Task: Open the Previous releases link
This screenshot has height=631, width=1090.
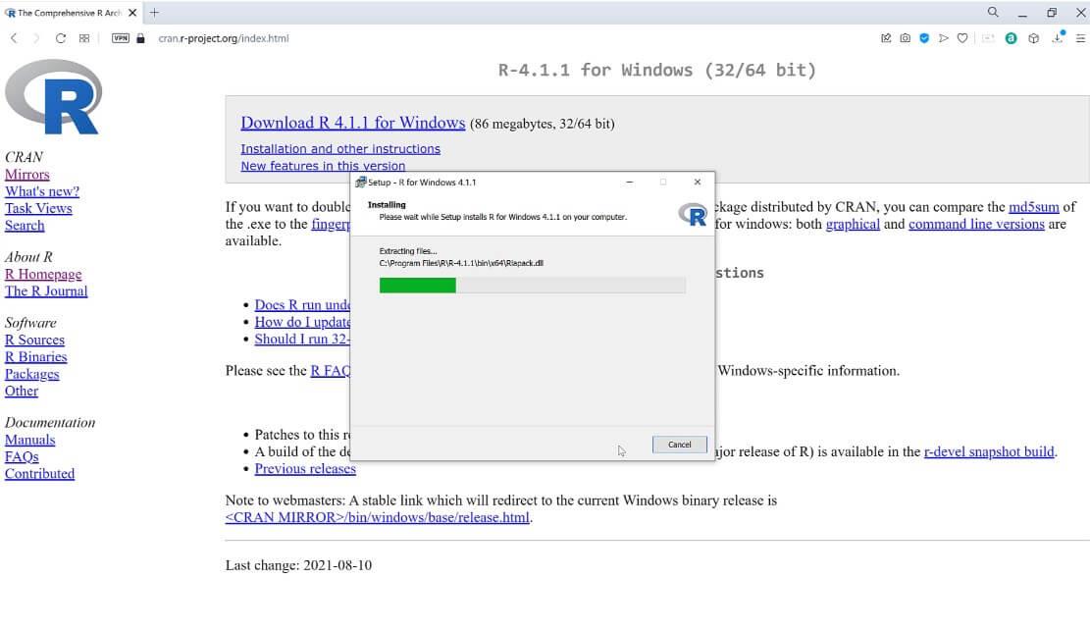Action: click(304, 469)
